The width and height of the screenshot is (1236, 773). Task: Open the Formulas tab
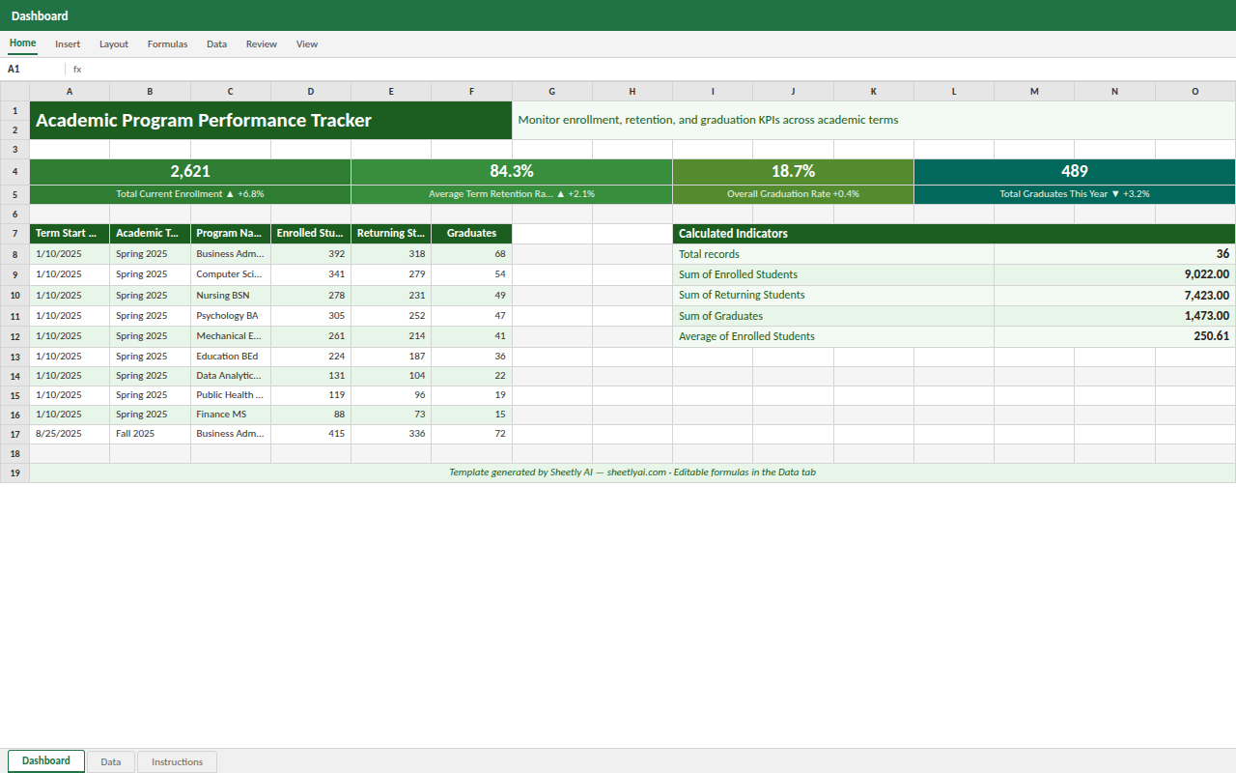[x=167, y=43]
